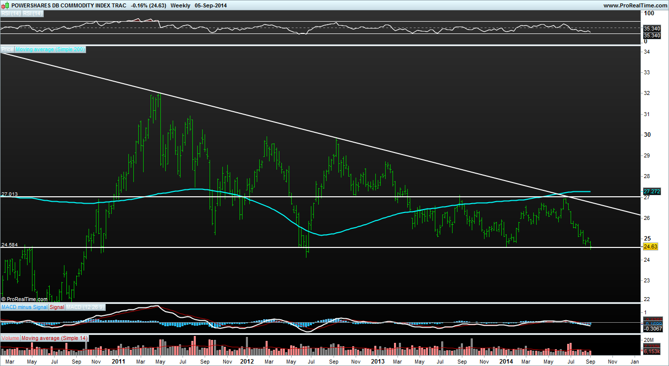Click the MACD minus Signal label
669x366 pixels.
(25, 307)
